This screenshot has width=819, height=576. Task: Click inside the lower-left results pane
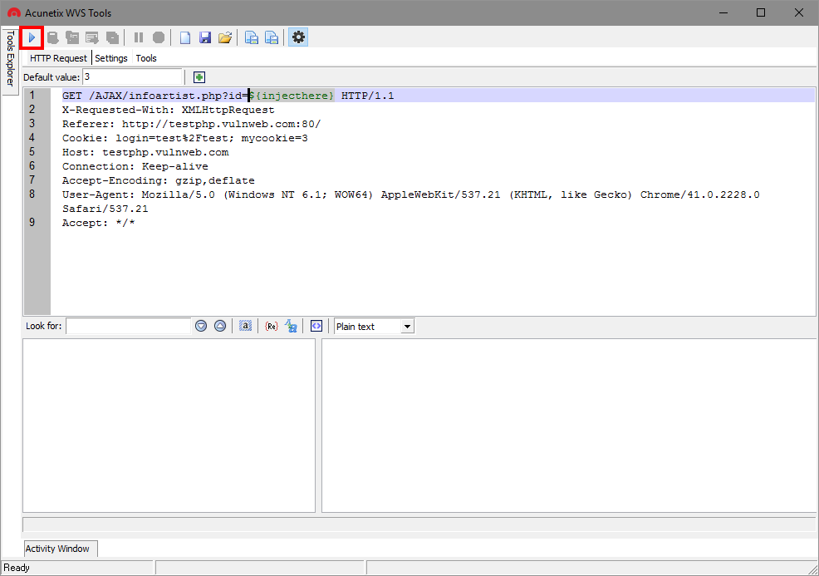point(169,426)
